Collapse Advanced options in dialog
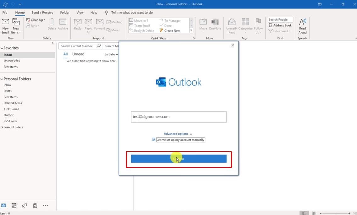357x215 pixels. tap(178, 134)
